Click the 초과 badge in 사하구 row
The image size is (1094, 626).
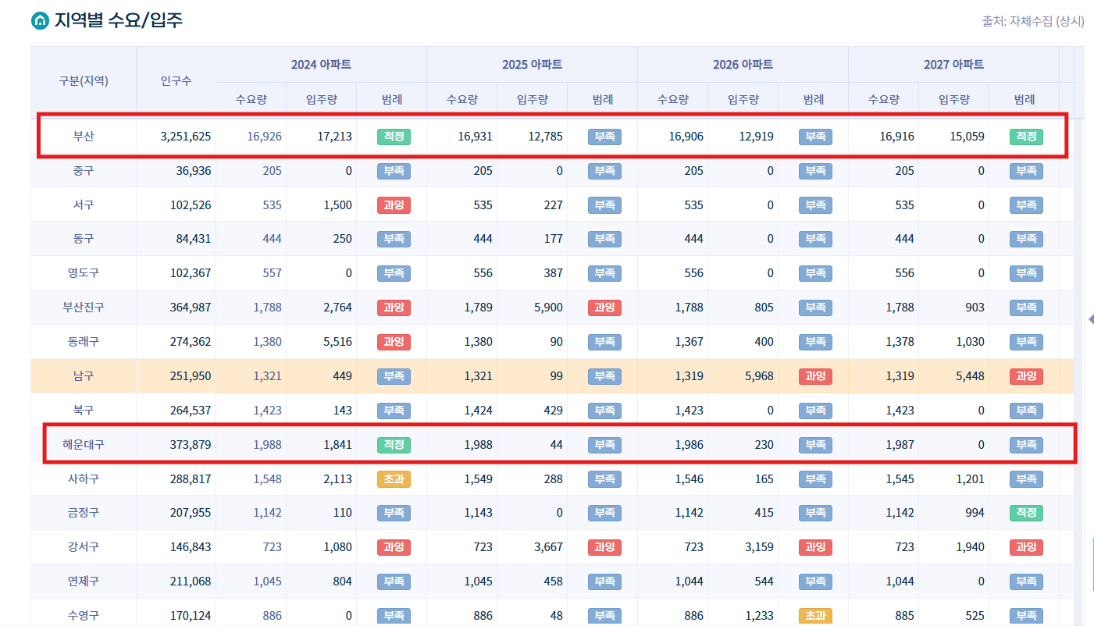click(394, 479)
